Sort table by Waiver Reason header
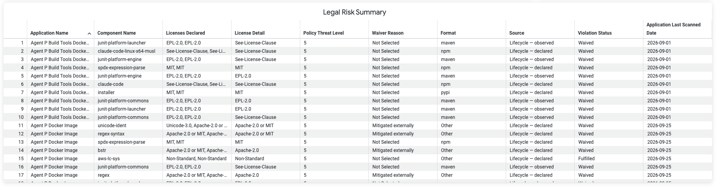The width and height of the screenshot is (716, 187). coord(388,33)
